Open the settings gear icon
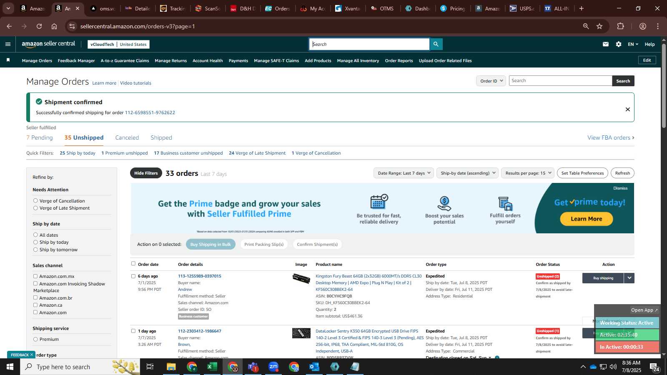Screen dimensions: 667x375 point(618,44)
